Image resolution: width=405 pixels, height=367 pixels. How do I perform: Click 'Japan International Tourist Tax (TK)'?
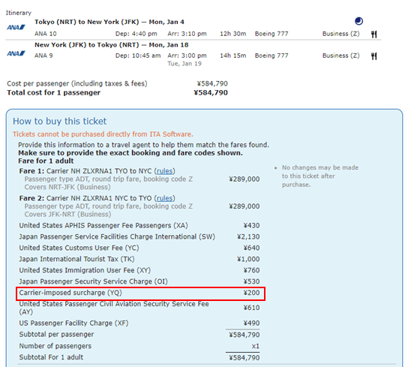pyautogui.click(x=76, y=259)
